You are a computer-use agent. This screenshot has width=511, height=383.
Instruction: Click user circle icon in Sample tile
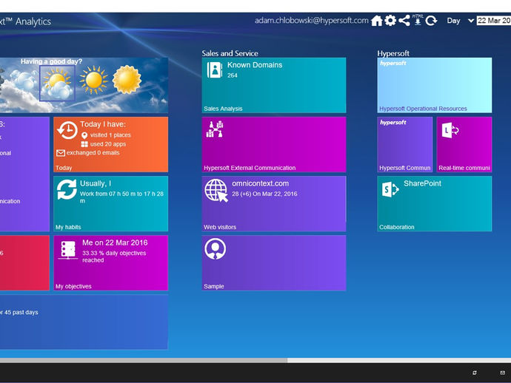(x=215, y=249)
